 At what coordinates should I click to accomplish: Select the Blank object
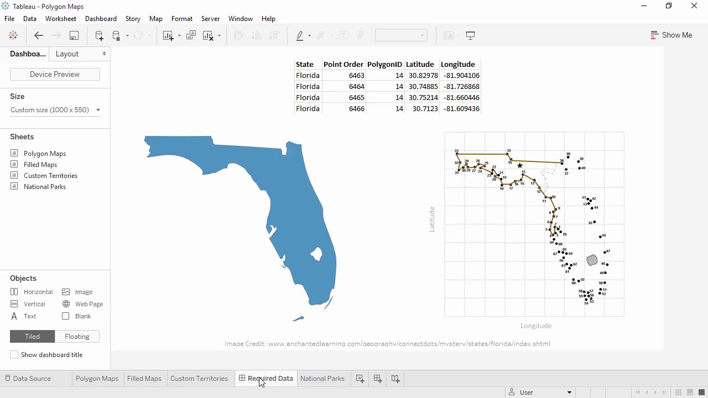coord(76,316)
